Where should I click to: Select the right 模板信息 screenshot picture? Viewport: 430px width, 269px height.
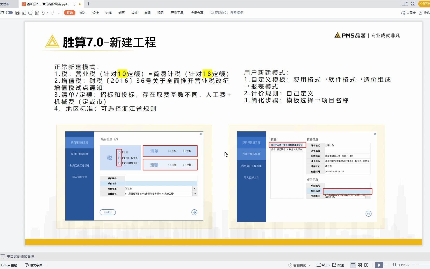(307, 176)
